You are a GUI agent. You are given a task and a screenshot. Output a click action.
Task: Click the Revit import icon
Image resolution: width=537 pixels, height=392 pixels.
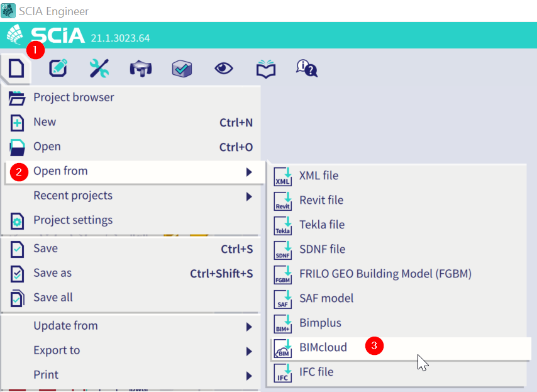coord(283,201)
